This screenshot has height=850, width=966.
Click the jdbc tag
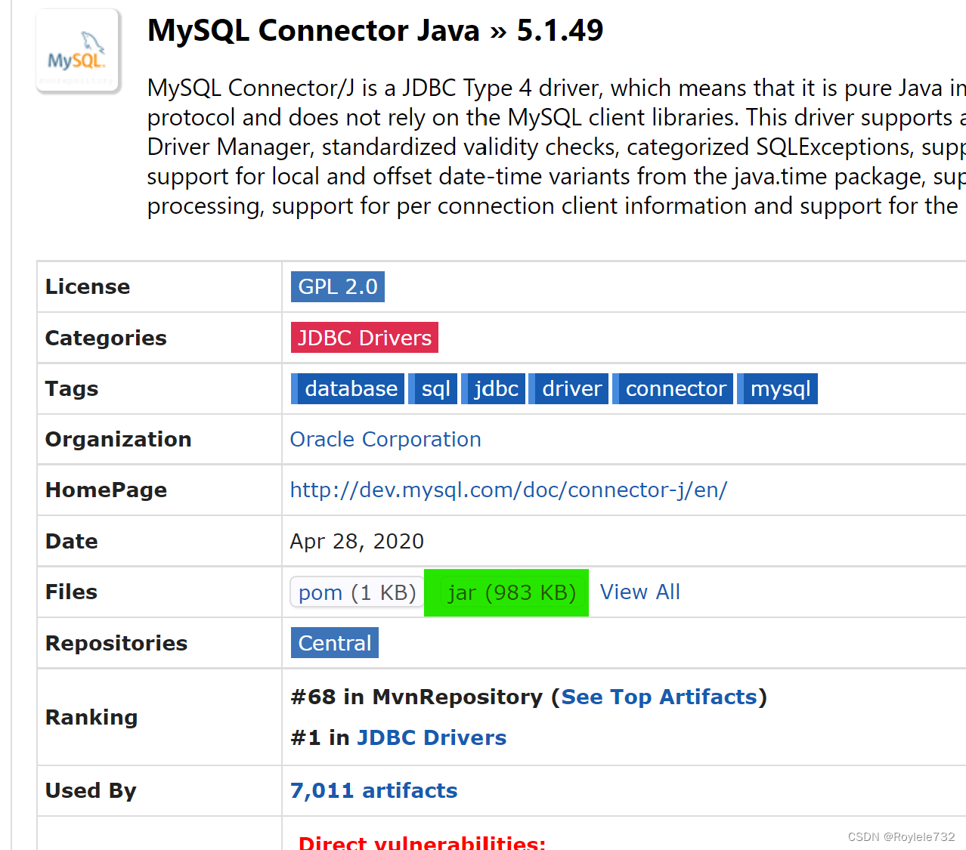point(495,389)
